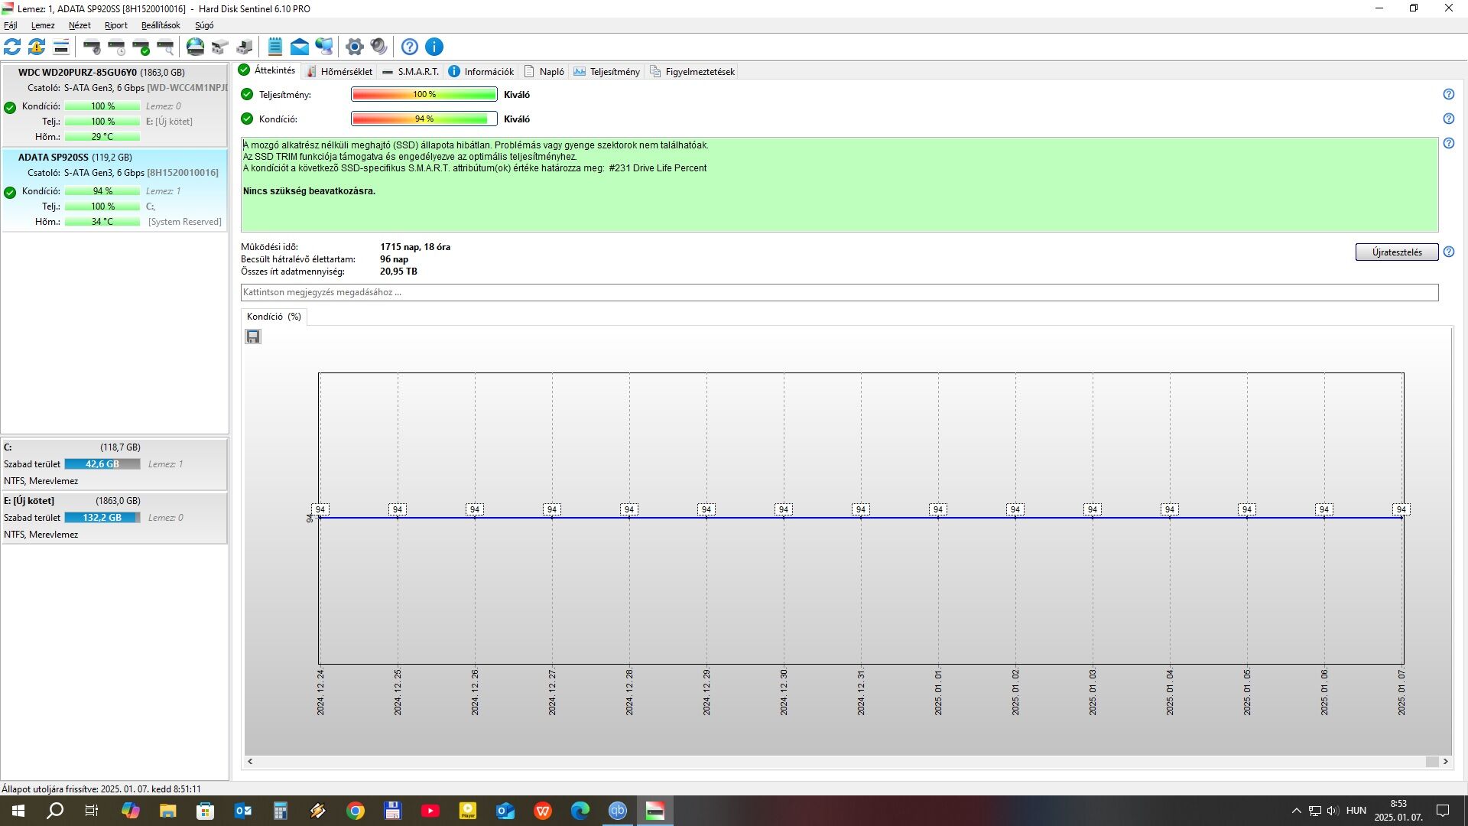The width and height of the screenshot is (1468, 826).
Task: Open the Nézet menu
Action: pos(80,25)
